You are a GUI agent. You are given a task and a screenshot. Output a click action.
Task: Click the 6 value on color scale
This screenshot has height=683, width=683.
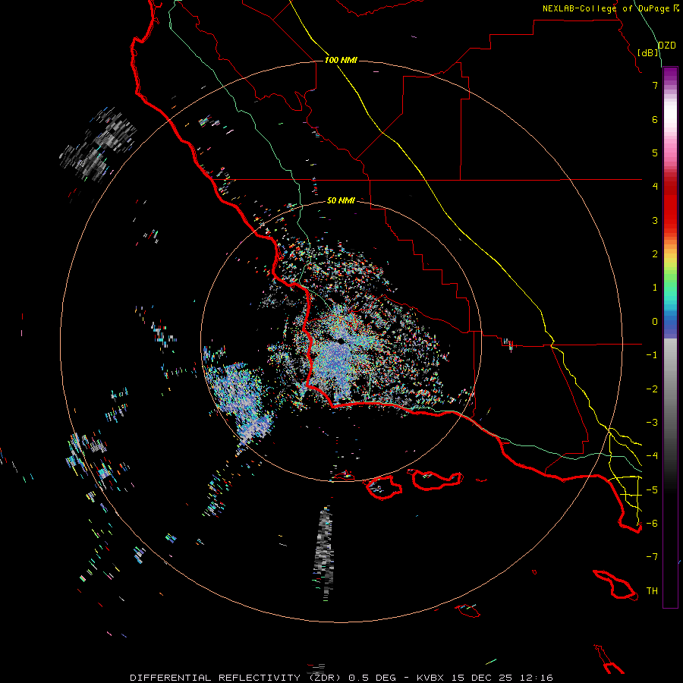point(655,119)
